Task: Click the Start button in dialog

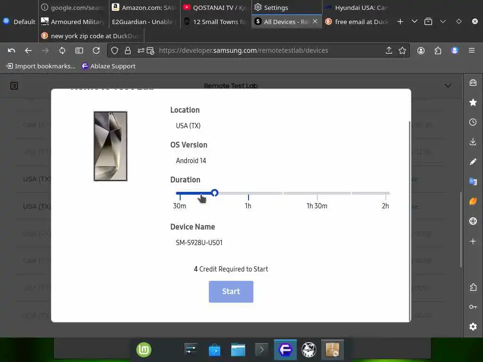Action: tap(231, 291)
